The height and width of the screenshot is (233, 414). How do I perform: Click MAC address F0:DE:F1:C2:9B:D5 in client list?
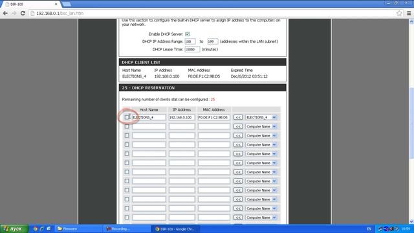coord(204,76)
